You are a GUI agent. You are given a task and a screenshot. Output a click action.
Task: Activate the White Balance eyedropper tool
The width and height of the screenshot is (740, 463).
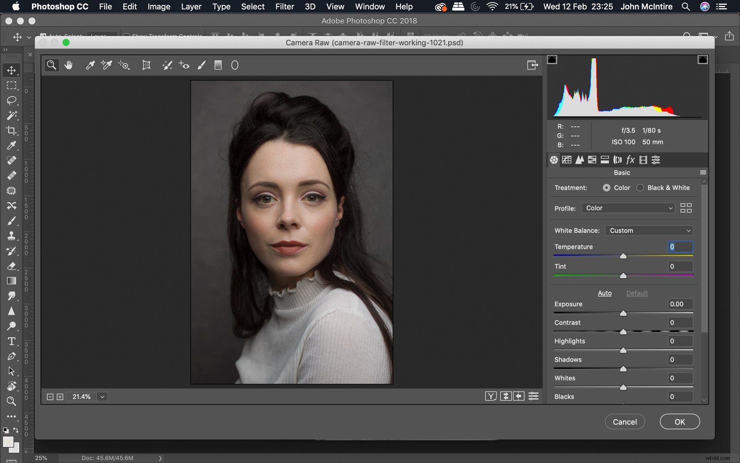click(x=90, y=65)
